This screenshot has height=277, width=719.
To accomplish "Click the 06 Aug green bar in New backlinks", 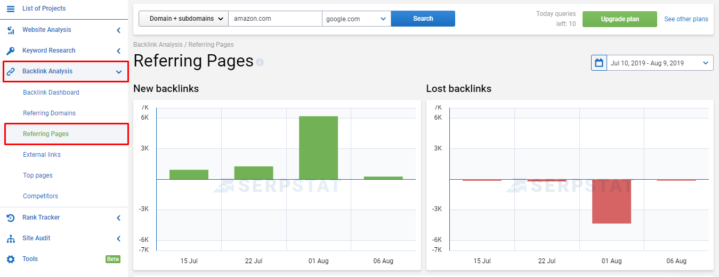I will coord(383,178).
